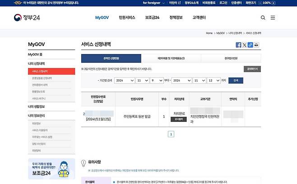Image resolution: width=297 pixels, height=184 pixels.
Task: Open the hamburger full menu icon
Action: (273, 18)
